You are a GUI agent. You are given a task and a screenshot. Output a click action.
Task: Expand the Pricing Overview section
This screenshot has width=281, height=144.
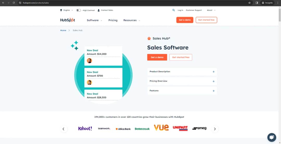[x=182, y=81]
